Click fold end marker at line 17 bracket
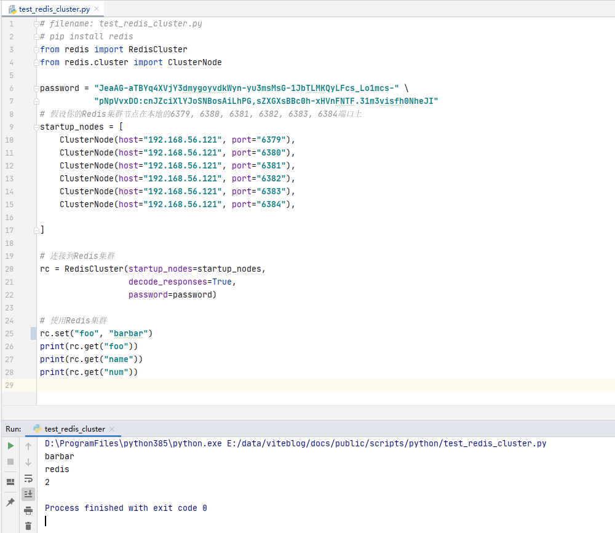Screen dimensions: 615x533 pyautogui.click(x=36, y=230)
